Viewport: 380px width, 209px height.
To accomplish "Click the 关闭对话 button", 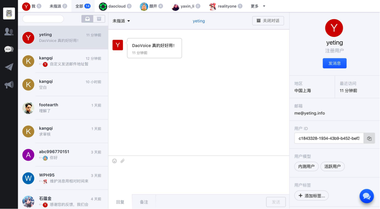I will (x=268, y=21).
